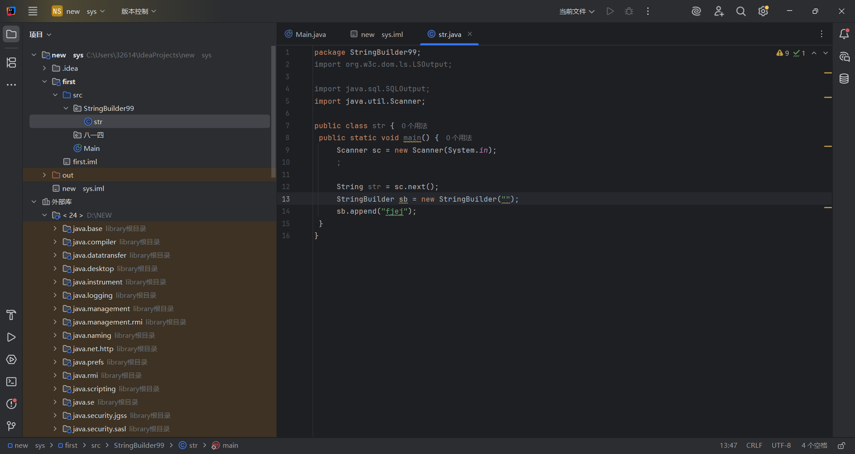Expand the .idea folder
This screenshot has width=855, height=454.
(x=45, y=68)
